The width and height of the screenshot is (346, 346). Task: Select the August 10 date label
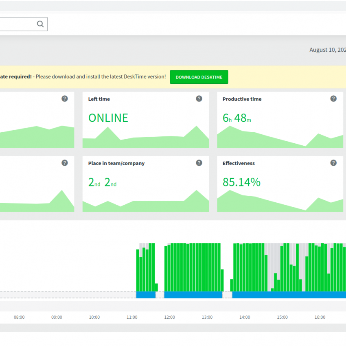click(x=328, y=50)
